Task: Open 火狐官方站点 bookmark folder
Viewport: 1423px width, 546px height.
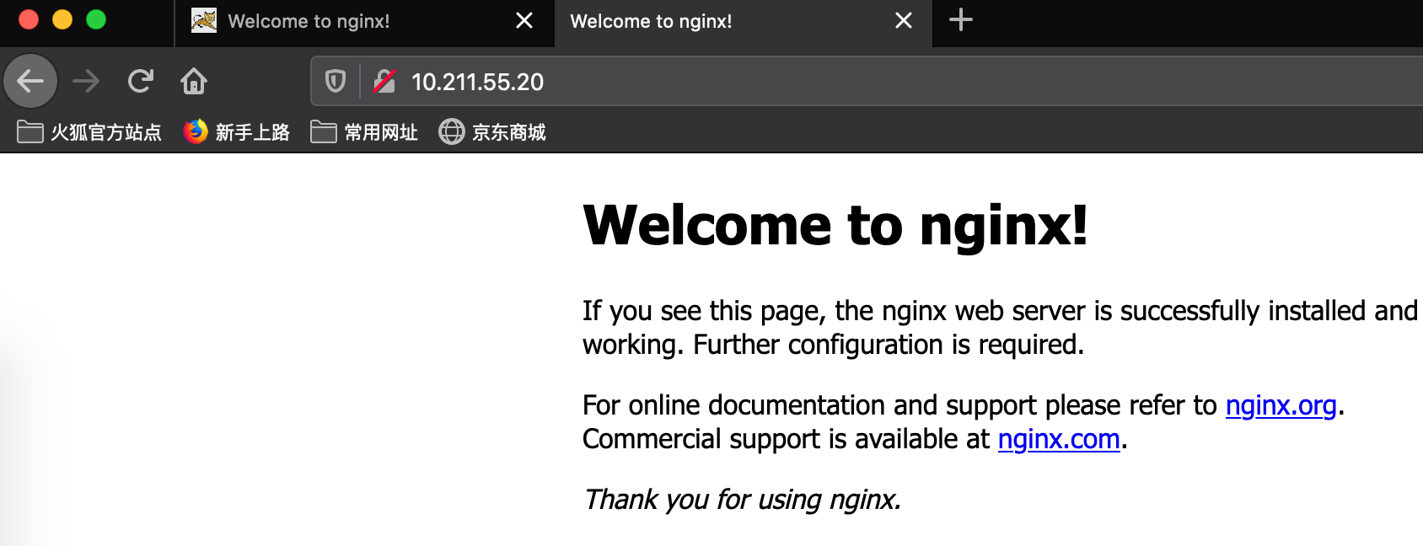Action: pyautogui.click(x=89, y=132)
